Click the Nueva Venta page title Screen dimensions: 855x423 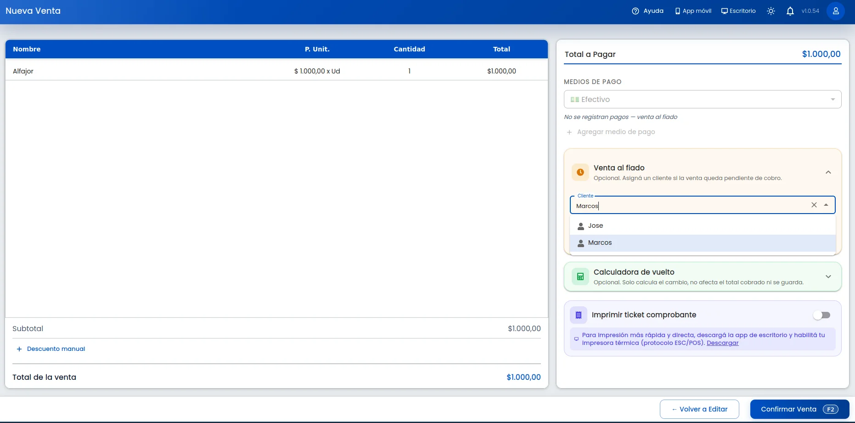[33, 11]
